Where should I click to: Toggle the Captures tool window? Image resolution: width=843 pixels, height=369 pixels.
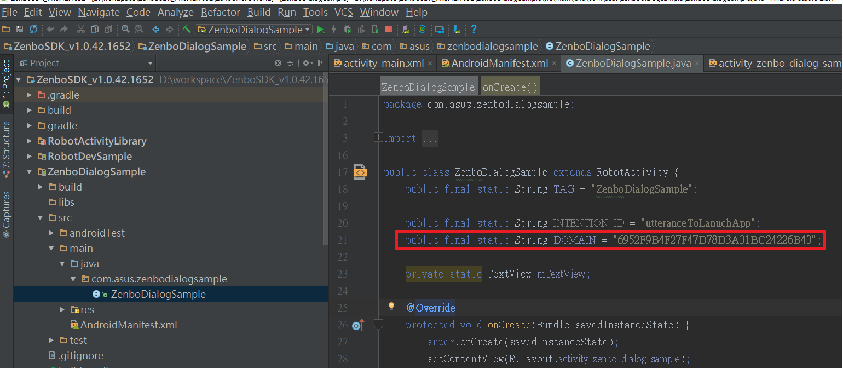7,214
